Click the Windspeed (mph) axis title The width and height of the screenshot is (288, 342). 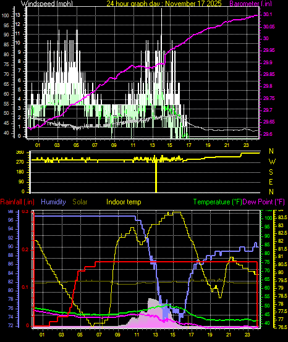(x=46, y=4)
